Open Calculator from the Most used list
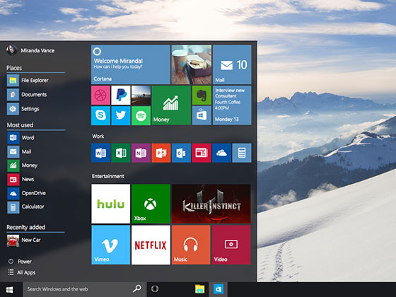 (x=25, y=206)
